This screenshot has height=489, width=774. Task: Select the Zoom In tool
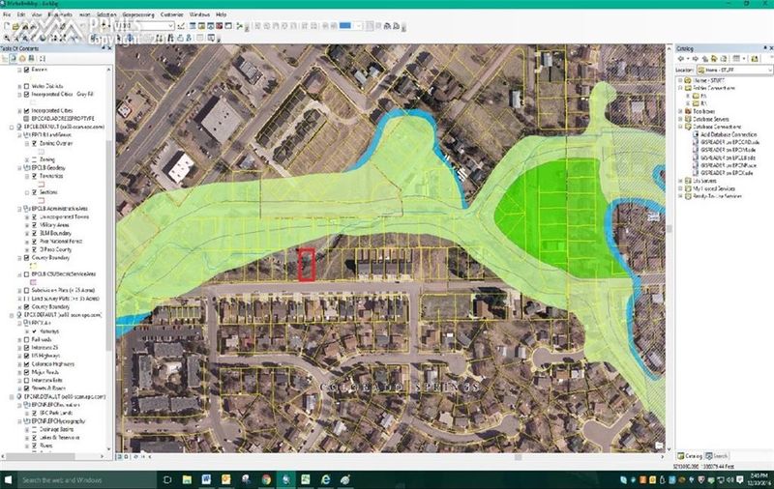[7, 38]
